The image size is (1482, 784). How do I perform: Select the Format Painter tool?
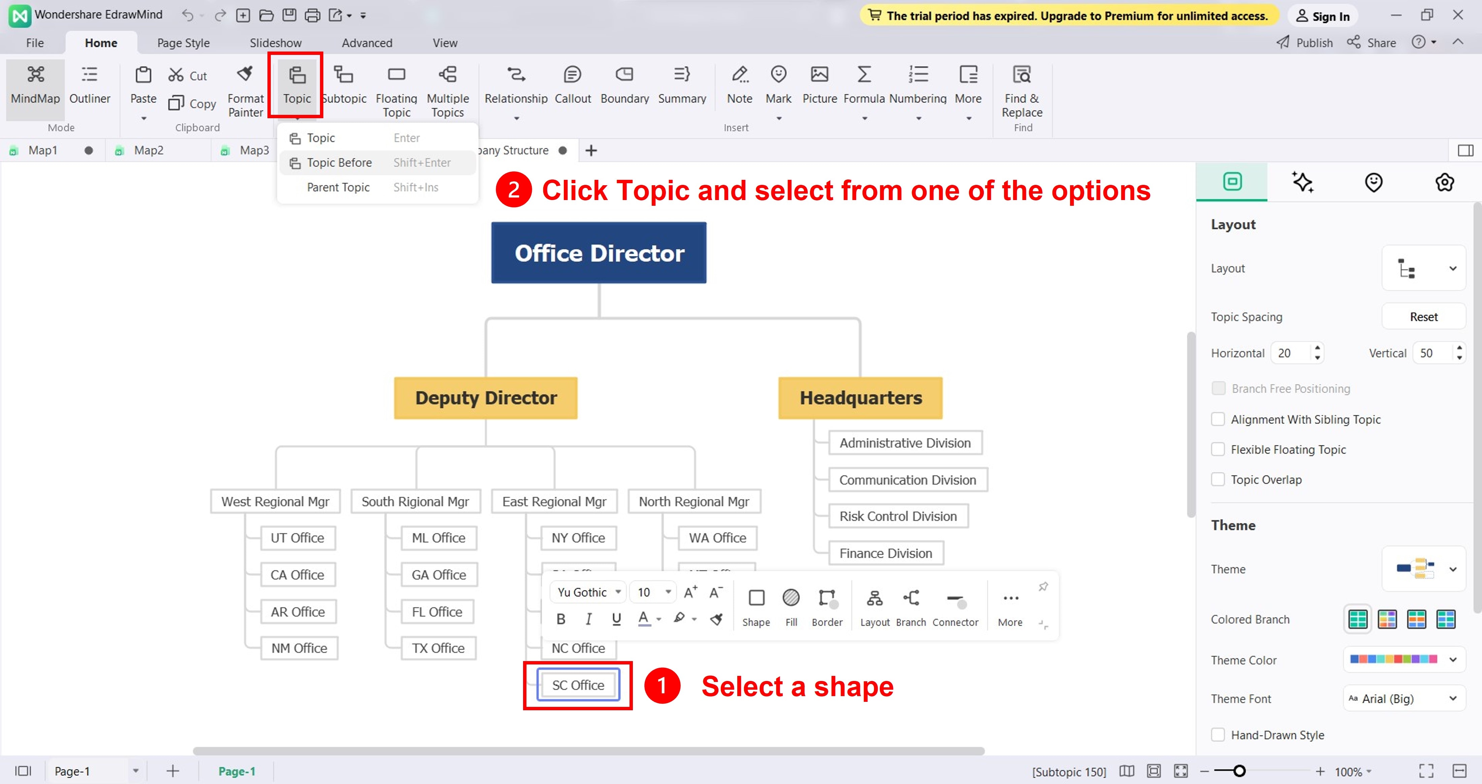[245, 88]
